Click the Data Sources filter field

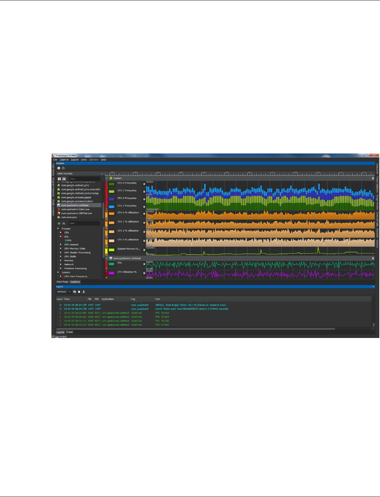[x=84, y=179]
